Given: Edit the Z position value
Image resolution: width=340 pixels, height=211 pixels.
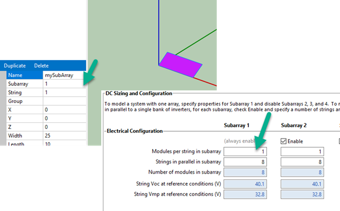Looking at the screenshot, I should point(64,127).
